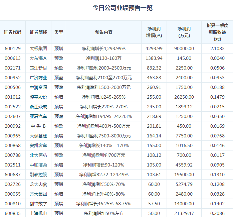The height and width of the screenshot is (217, 233).
Task: Open the 方大集团 stock link
Action: pos(38,194)
